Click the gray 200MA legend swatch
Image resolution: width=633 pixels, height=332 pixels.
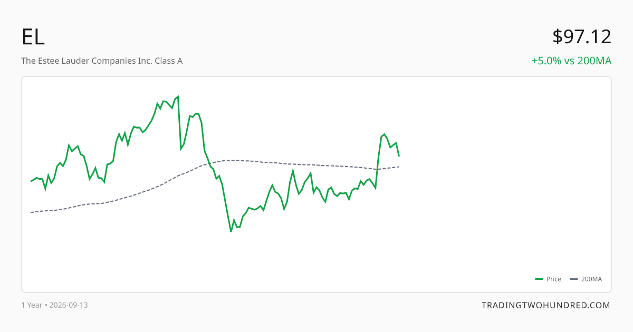click(x=574, y=279)
